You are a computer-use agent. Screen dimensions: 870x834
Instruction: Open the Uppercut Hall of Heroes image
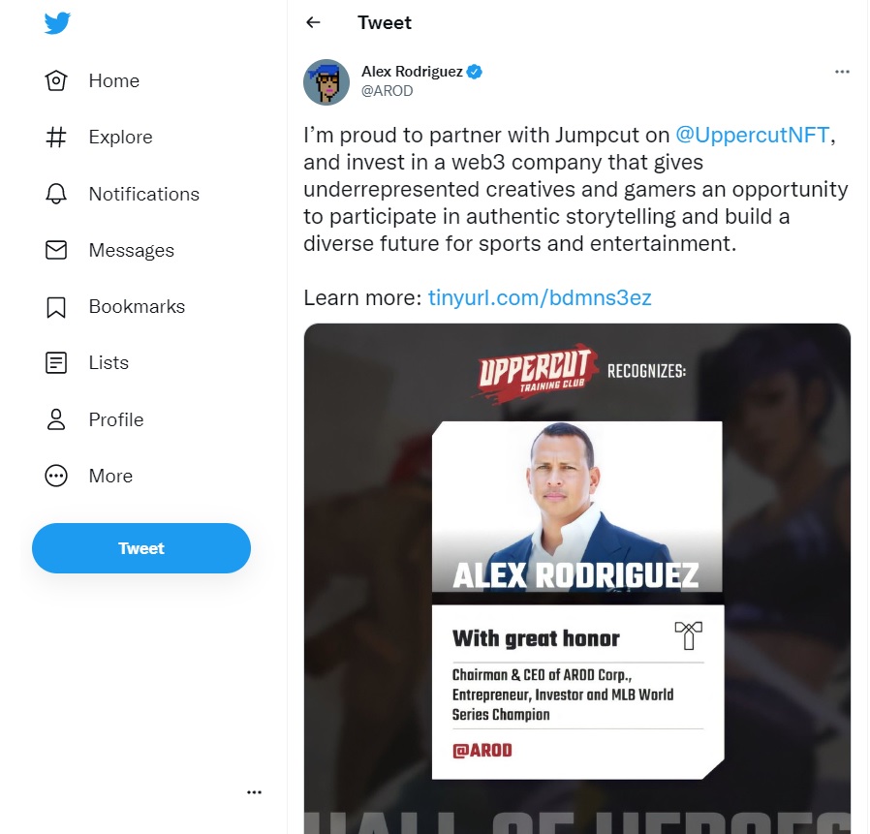[x=577, y=578]
